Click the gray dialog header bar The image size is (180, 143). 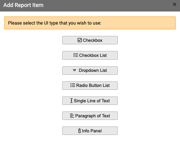(90, 5)
